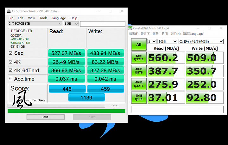Click the 37.01 4KiB Q1T1 read value
Screen dimensions: 228x145
click(166, 97)
